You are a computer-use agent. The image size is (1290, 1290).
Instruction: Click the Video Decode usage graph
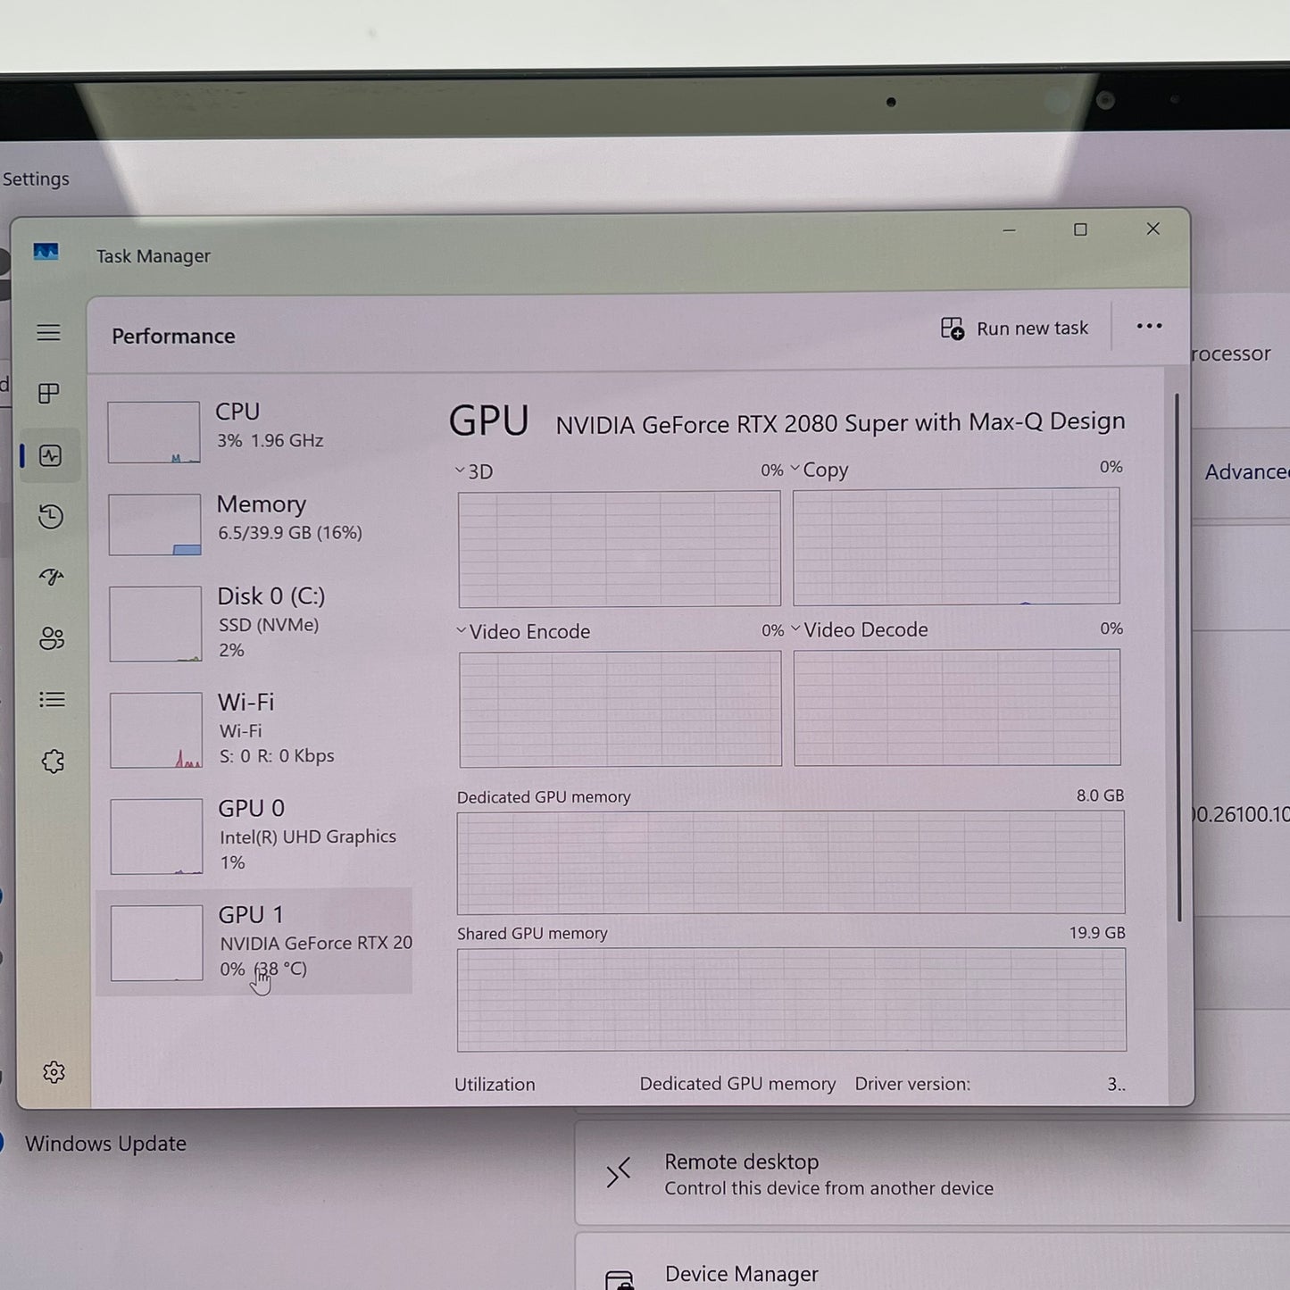click(957, 707)
